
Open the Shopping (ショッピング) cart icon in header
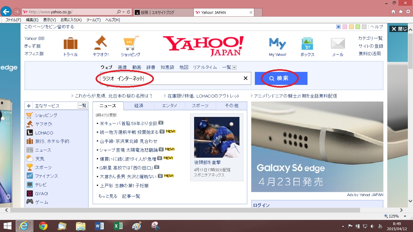click(x=131, y=46)
